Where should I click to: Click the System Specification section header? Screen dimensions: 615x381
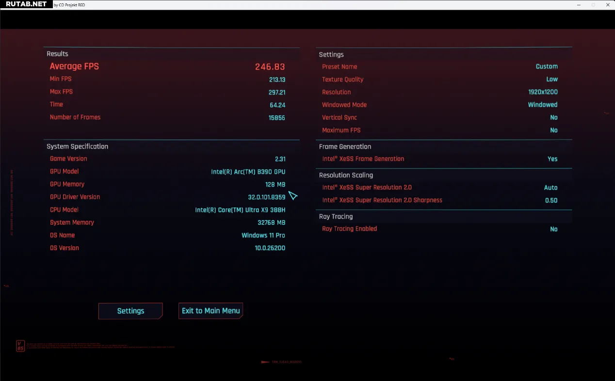click(77, 146)
